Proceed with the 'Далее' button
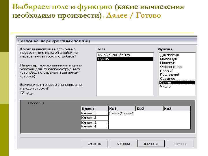The height and width of the screenshot is (156, 208). [151, 144]
